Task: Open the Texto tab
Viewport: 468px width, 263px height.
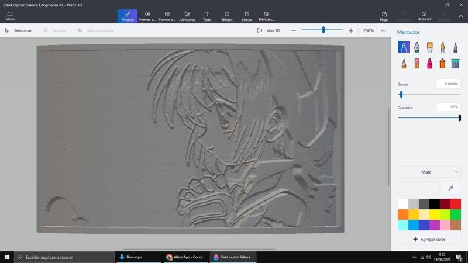Action: pyautogui.click(x=207, y=16)
